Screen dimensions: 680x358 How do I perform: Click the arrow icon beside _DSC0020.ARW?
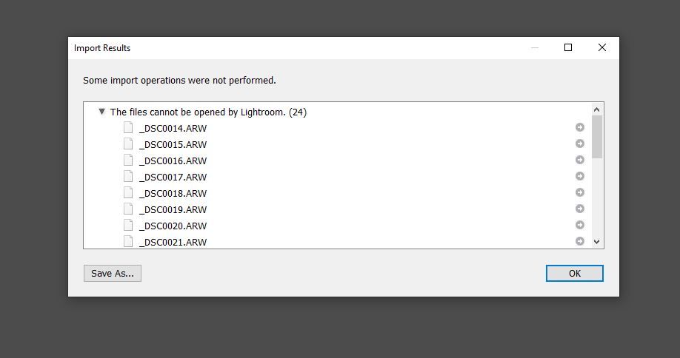click(580, 225)
